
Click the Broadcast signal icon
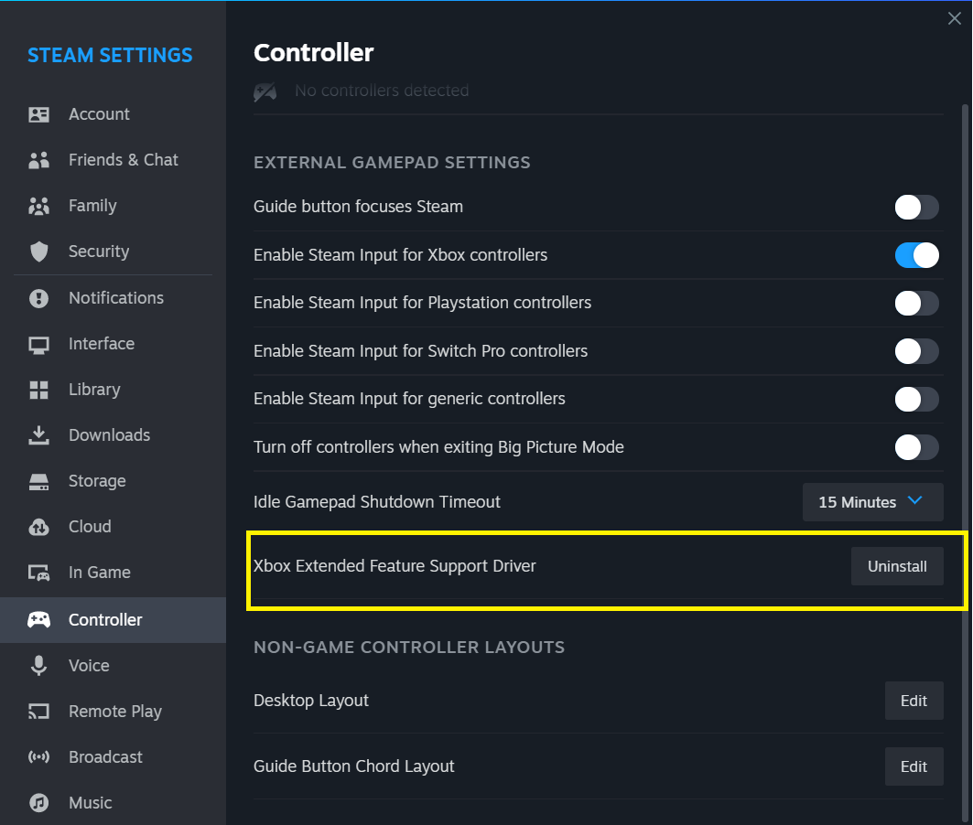tap(38, 757)
